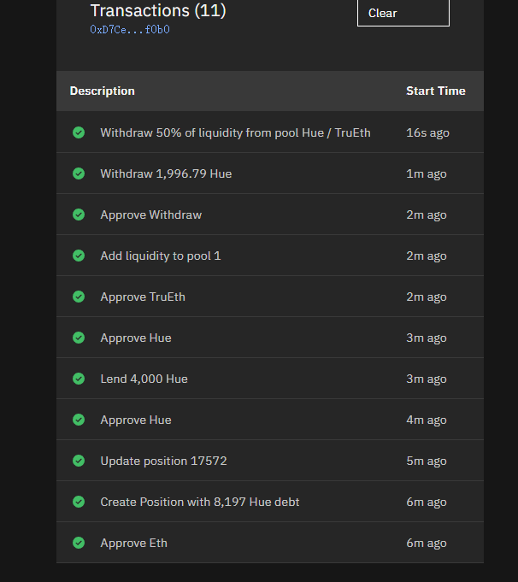The width and height of the screenshot is (518, 582).
Task: Click success icon next to Withdraw 1,996.79 Hue
Action: click(79, 173)
